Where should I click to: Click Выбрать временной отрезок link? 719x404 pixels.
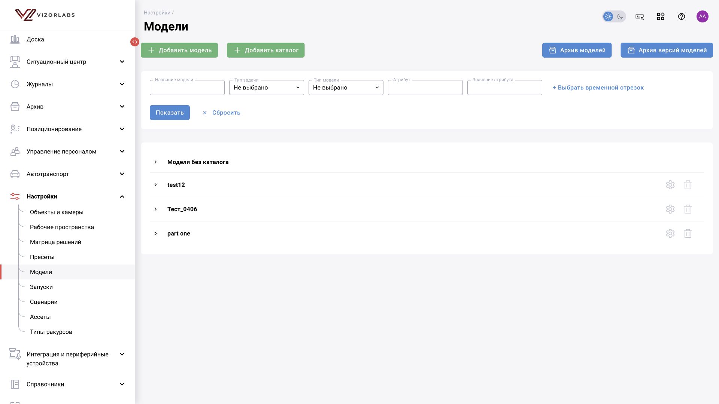[598, 88]
